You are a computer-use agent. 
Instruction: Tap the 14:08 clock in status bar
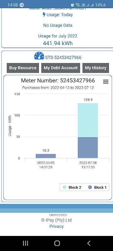click(13, 5)
